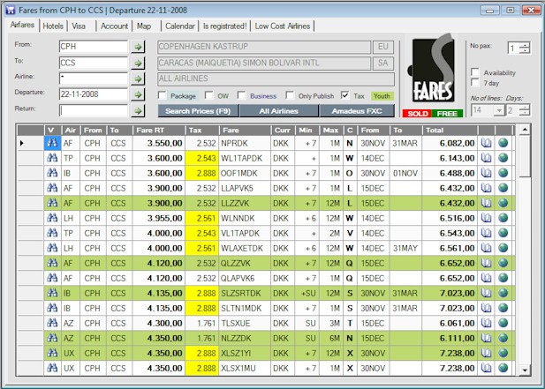The height and width of the screenshot is (389, 545).
Task: Open fare rules book icon for XLSX1MU row
Action: (x=486, y=368)
